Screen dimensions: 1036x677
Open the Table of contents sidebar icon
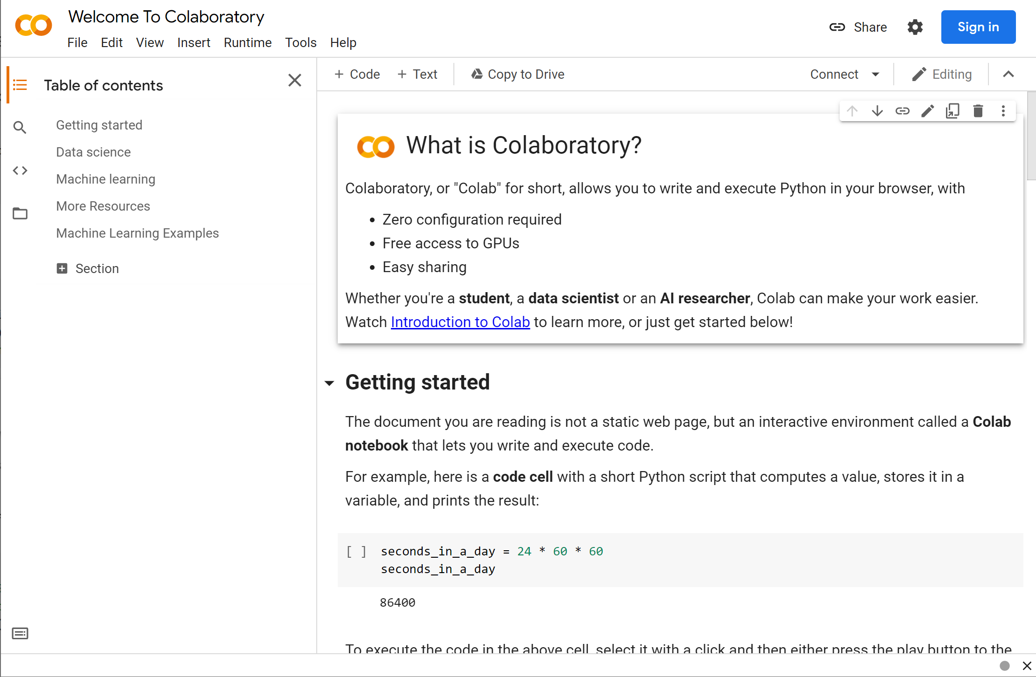click(20, 85)
